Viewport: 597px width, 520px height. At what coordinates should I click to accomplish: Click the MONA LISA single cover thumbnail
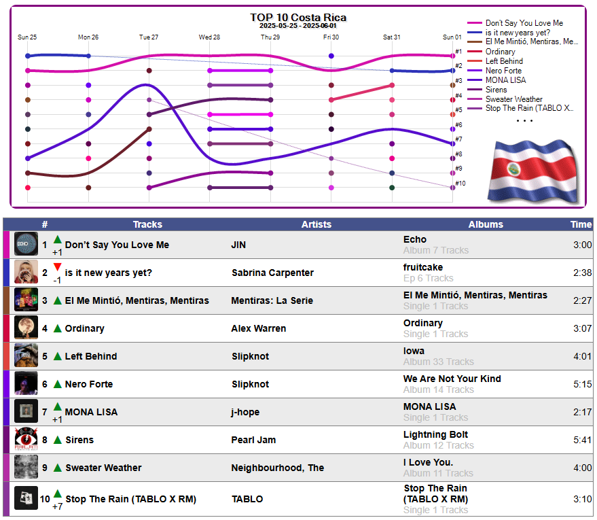point(26,411)
